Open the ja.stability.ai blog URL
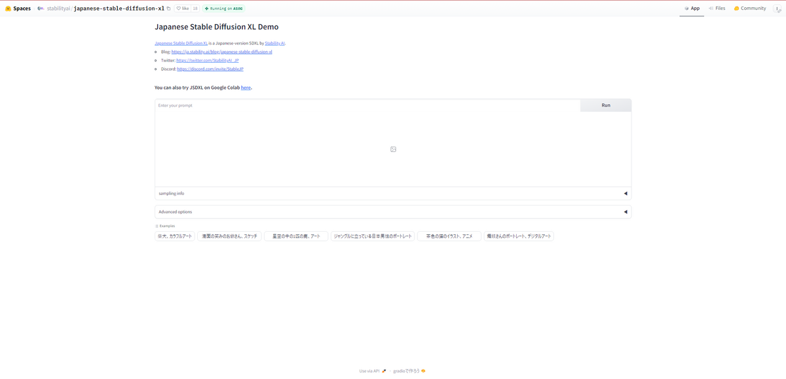 [x=221, y=52]
